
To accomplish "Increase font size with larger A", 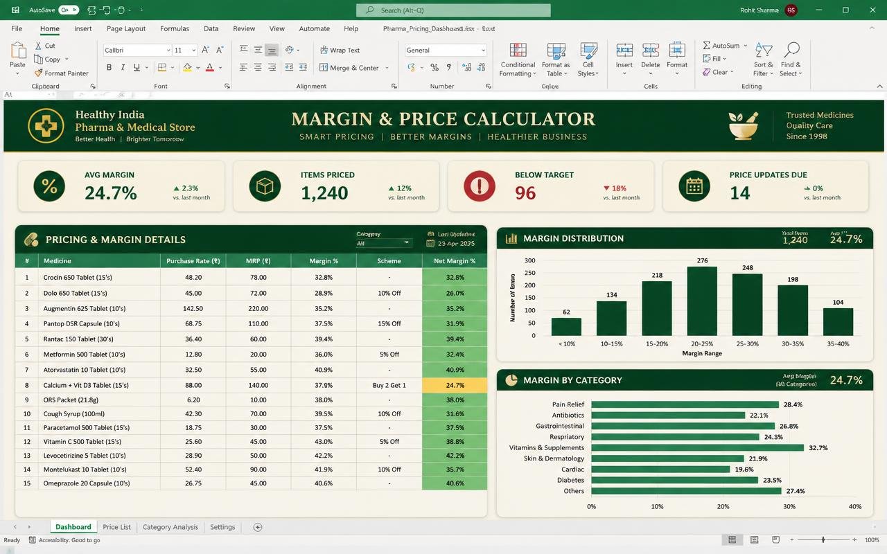I will (x=206, y=50).
